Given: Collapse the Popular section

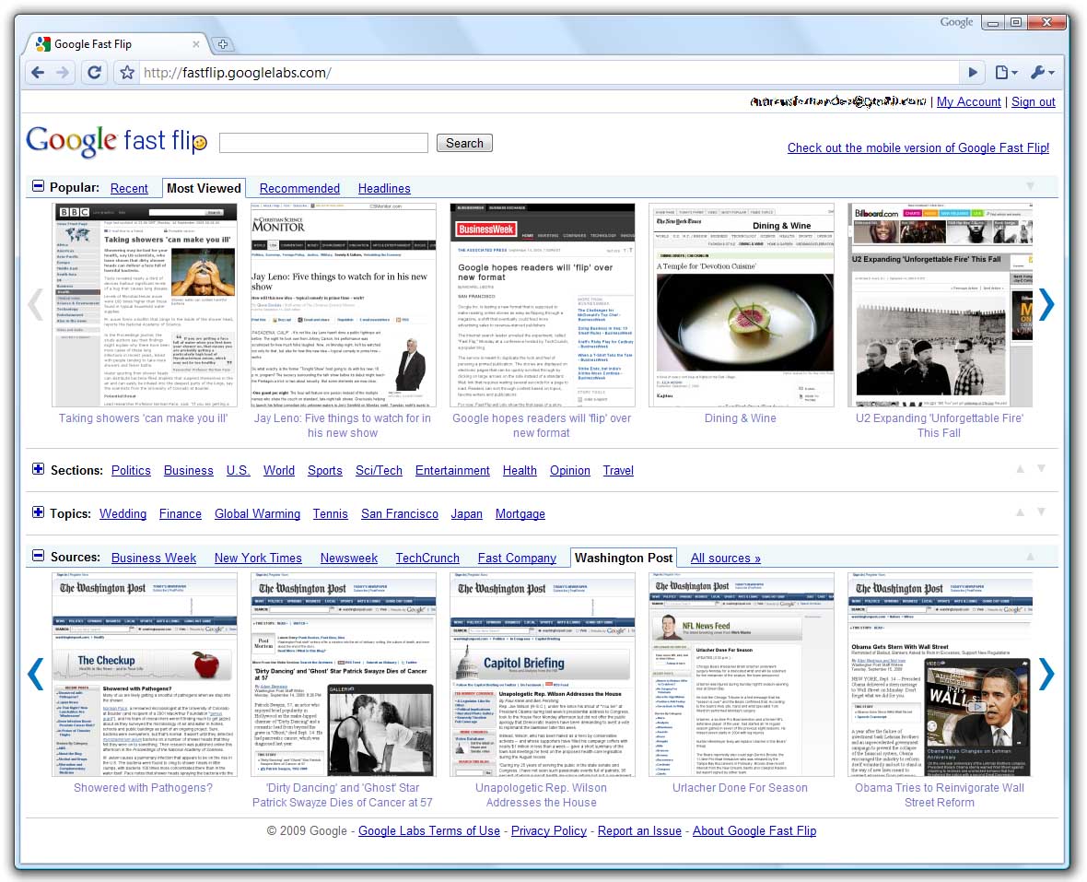Looking at the screenshot, I should 38,186.
